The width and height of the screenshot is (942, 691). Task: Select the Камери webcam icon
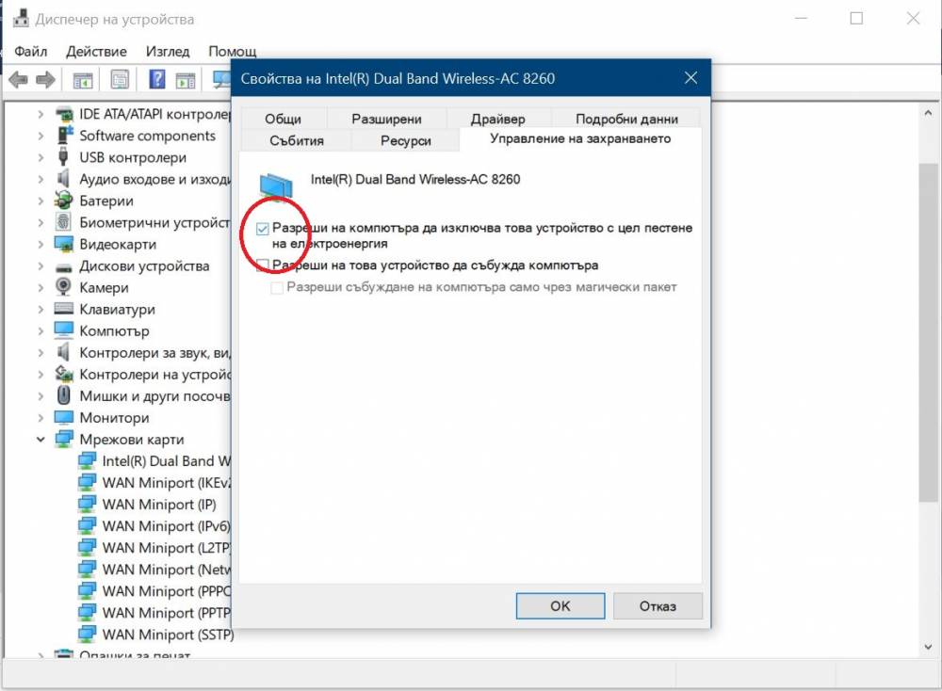point(63,287)
